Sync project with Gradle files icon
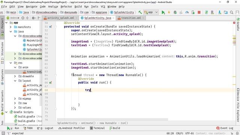Viewport: 240px width, 135px height. (x=207, y=12)
